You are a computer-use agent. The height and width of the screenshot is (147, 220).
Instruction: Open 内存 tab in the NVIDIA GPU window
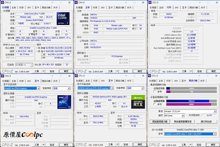tap(95, 81)
